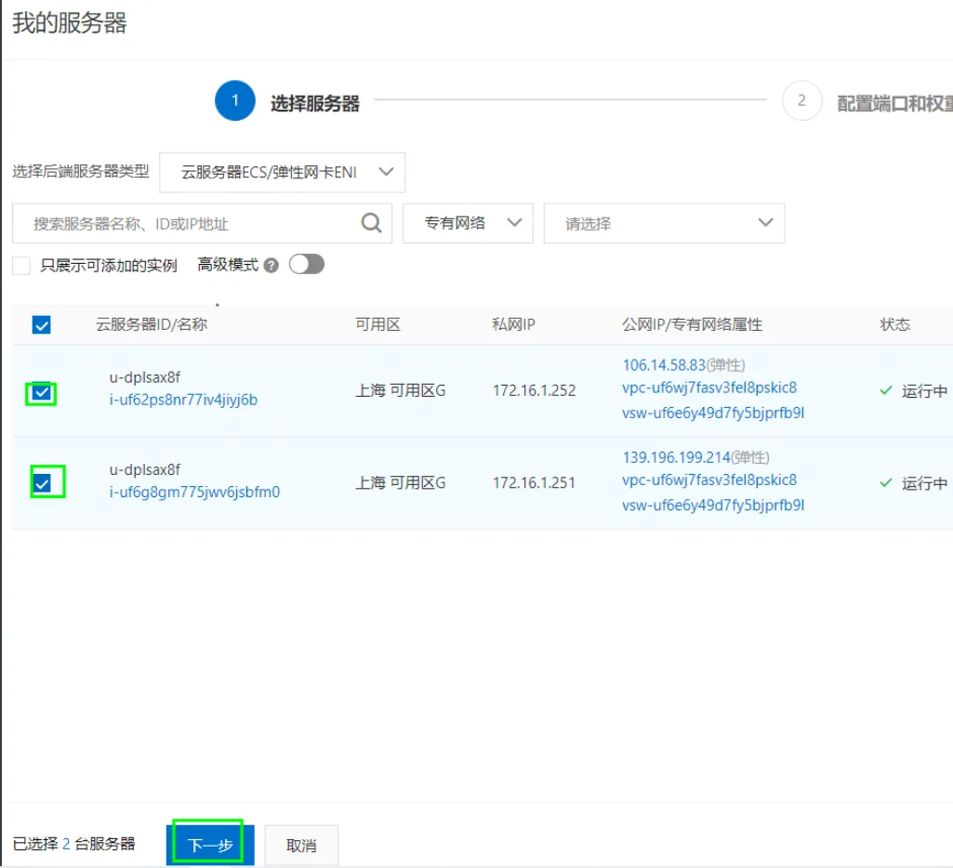Click the 已选择 2 台服务器 count text

[x=73, y=844]
